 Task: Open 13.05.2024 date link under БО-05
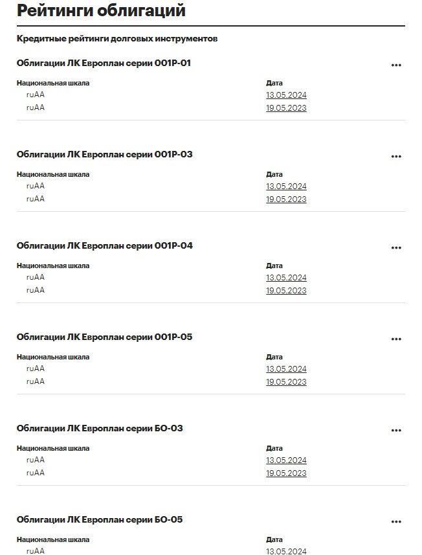pyautogui.click(x=286, y=551)
